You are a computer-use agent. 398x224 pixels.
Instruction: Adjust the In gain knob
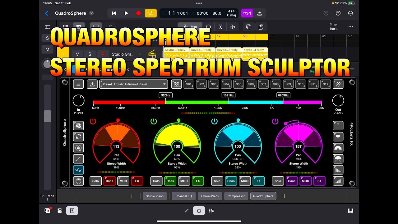click(x=78, y=101)
